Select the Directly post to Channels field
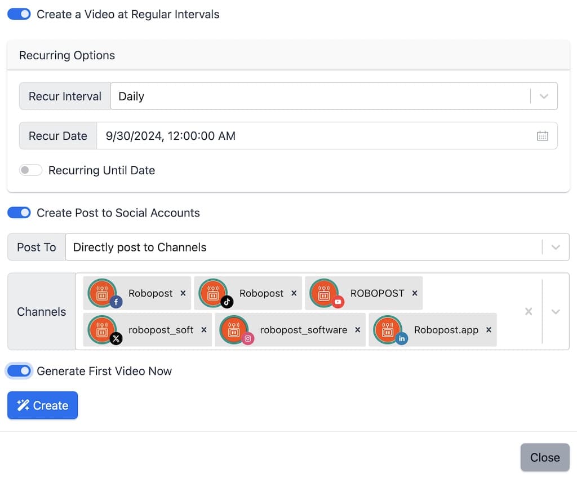The image size is (577, 477). point(317,247)
